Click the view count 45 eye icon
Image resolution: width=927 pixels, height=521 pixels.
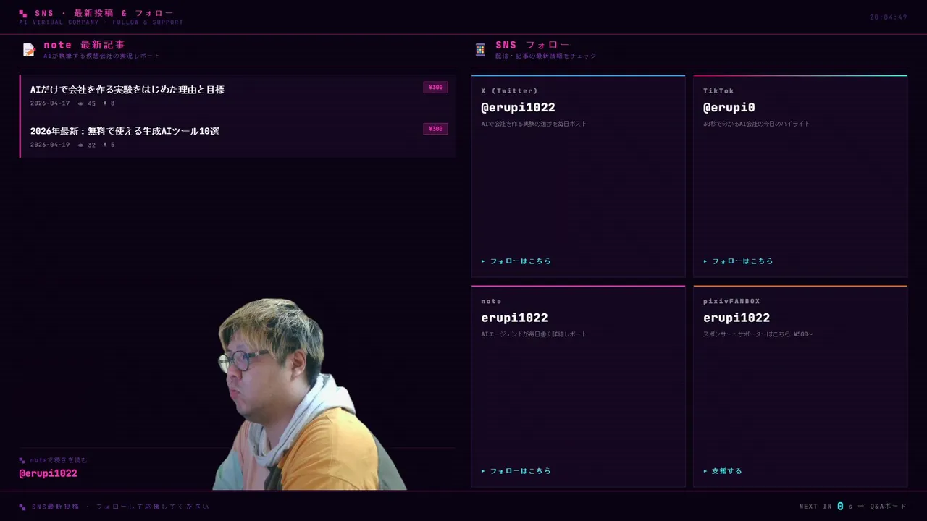pos(81,103)
